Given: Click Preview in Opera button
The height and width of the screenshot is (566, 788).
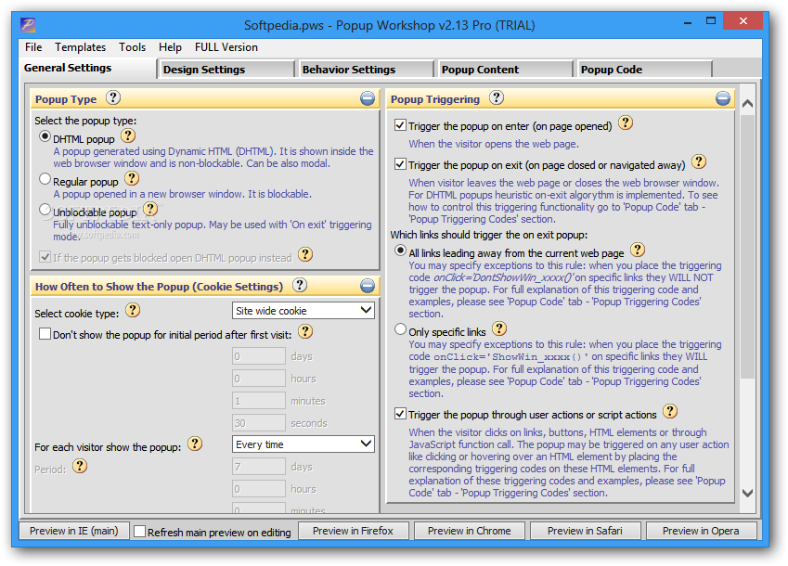Looking at the screenshot, I should pos(701,531).
